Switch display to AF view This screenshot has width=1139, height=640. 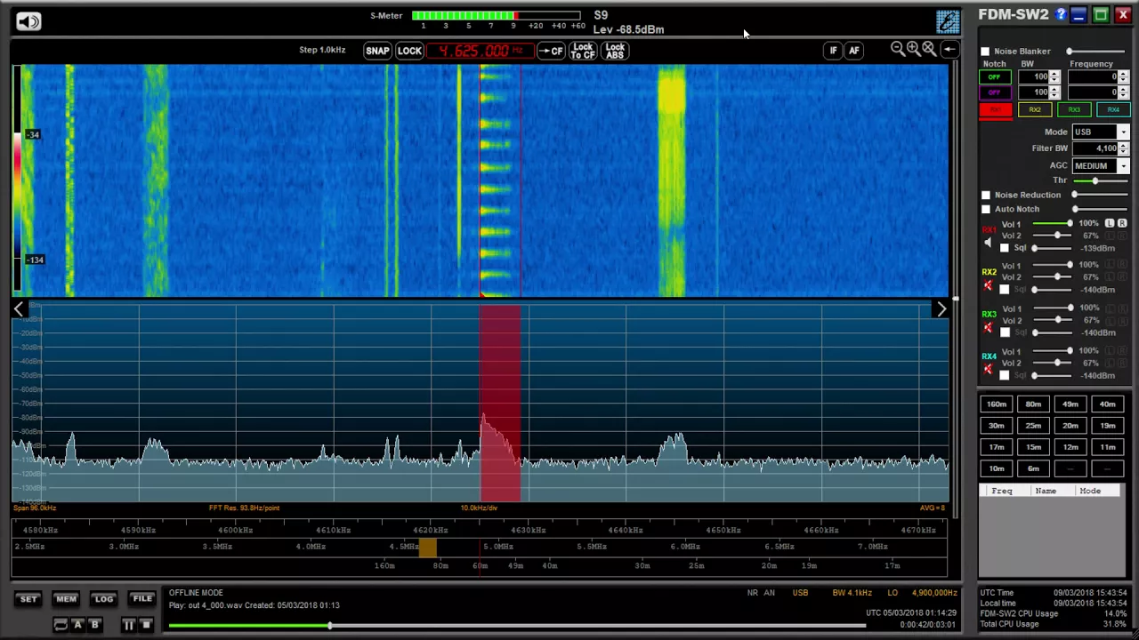point(854,51)
